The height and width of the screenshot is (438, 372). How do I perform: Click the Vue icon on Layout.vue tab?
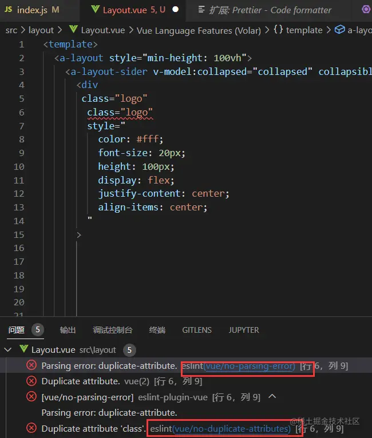(96, 10)
